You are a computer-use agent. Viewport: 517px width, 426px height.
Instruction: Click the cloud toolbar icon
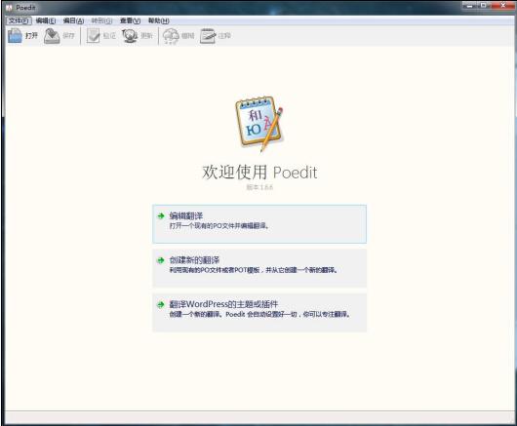171,36
